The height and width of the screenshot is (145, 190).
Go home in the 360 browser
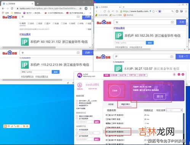[x=109, y=11]
